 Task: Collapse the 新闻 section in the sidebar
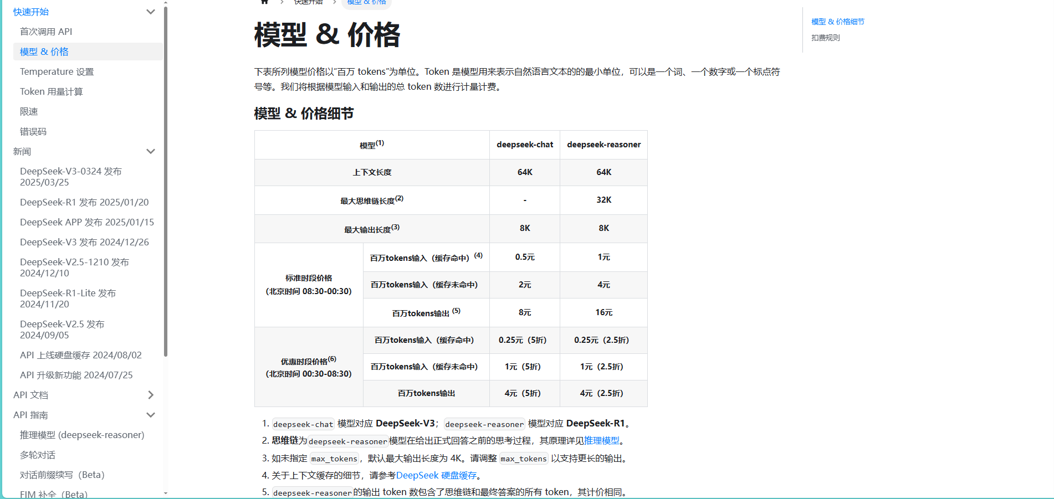click(x=150, y=151)
